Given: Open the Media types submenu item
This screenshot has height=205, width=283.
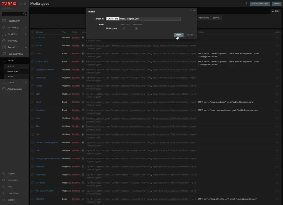Looking at the screenshot, I should click(13, 71).
